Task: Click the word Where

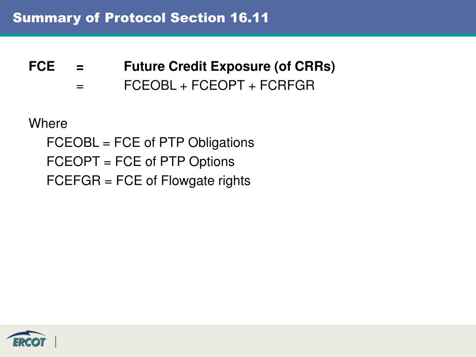Action: pyautogui.click(x=48, y=123)
